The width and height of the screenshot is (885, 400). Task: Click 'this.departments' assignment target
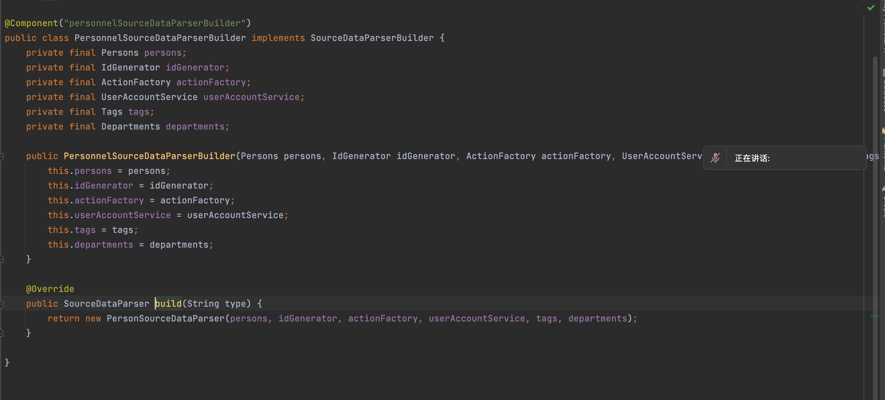point(90,245)
